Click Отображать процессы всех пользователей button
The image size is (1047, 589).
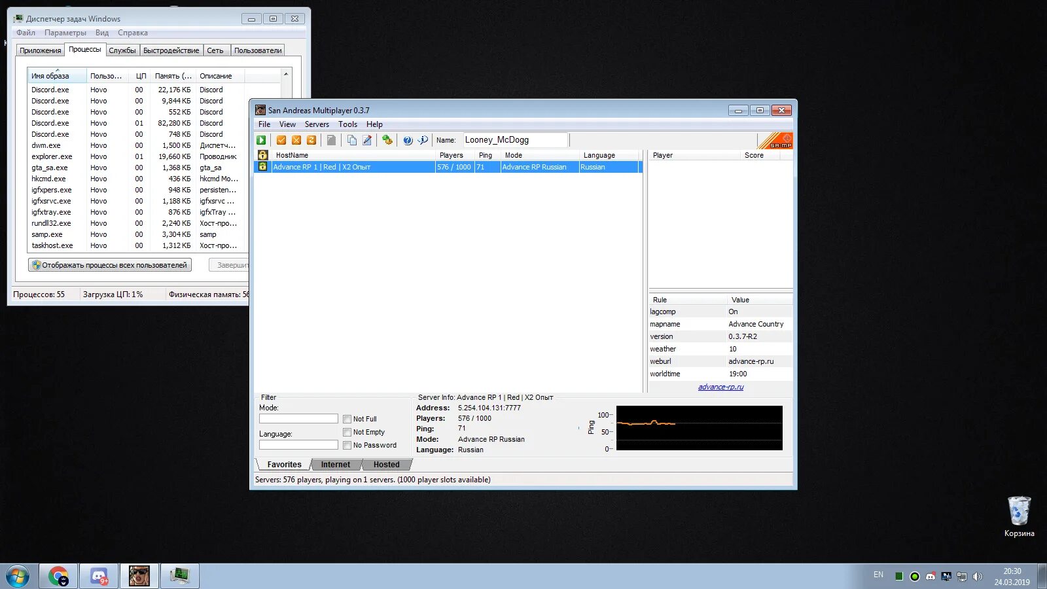(110, 265)
